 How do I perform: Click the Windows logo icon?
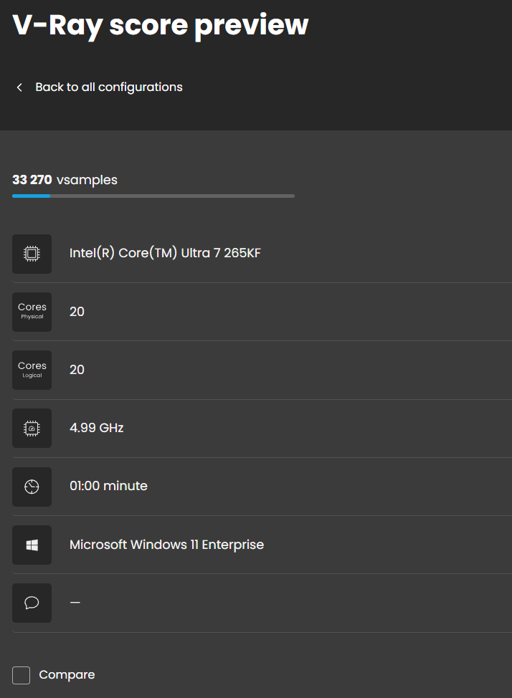(32, 545)
